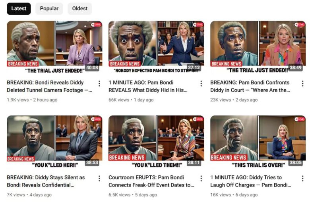The image size is (310, 202).
Task: Open options menu for Tunnel Camera Footage video
Action: click(x=99, y=84)
